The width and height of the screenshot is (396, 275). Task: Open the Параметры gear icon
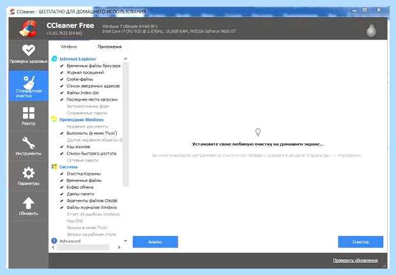pyautogui.click(x=29, y=173)
